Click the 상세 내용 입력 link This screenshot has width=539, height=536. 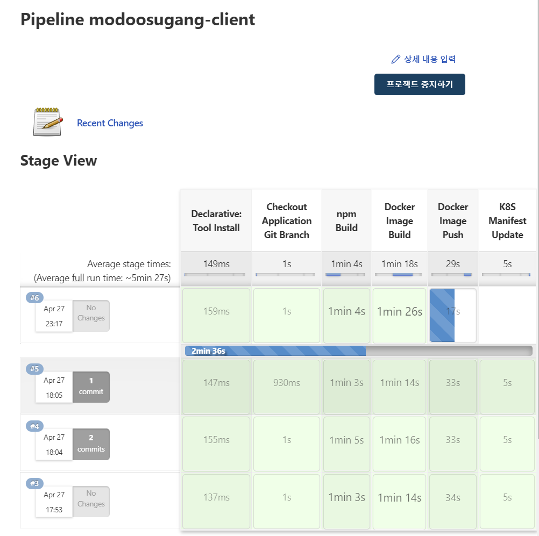(430, 59)
